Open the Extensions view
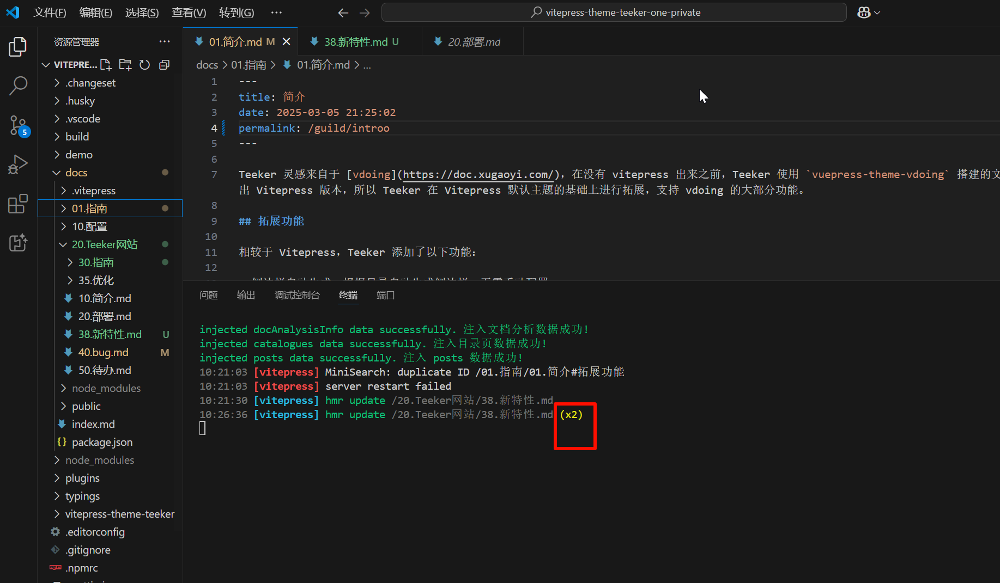 (x=18, y=204)
